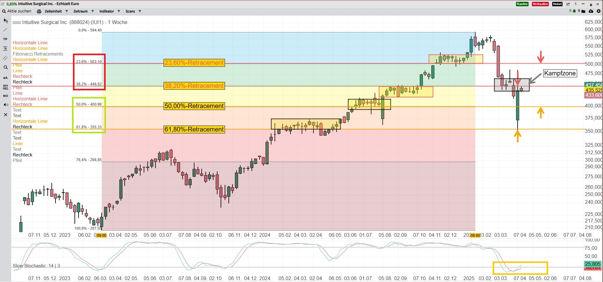603x282 pixels.
Task: Click the X delete drawings icon
Action: 5,115
